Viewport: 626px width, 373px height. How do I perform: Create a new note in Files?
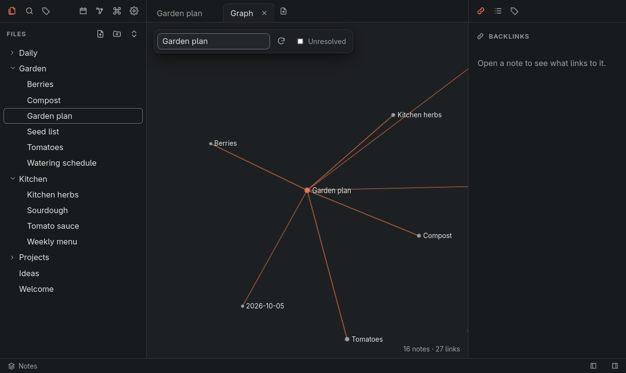pos(100,34)
